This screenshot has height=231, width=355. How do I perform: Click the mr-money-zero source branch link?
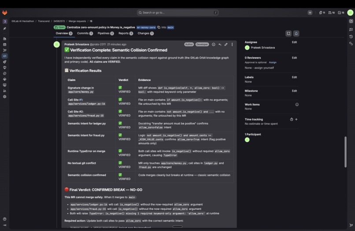(x=146, y=27)
